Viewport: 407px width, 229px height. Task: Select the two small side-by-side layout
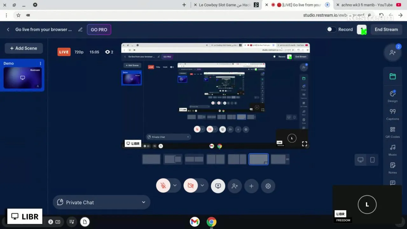click(x=194, y=159)
